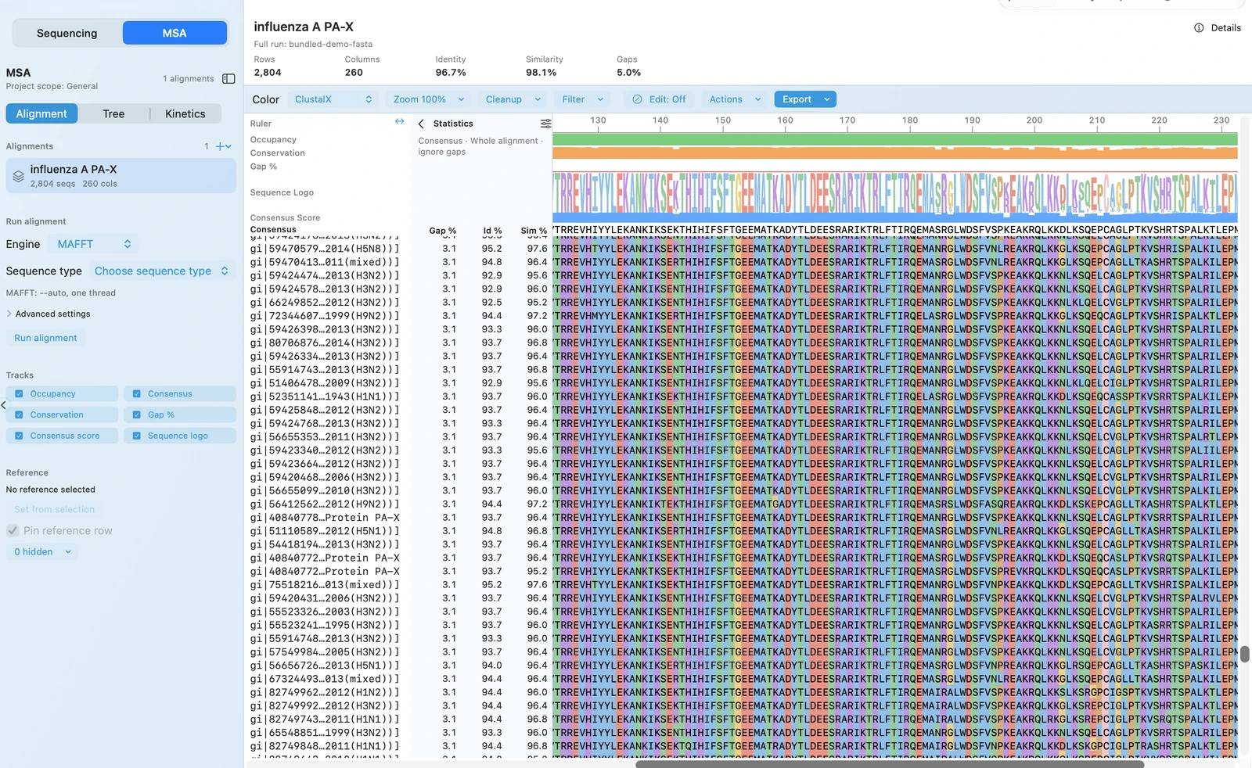Viewport: 1252px width, 768px height.
Task: Uncheck the Occupancy track checkbox
Action: click(x=19, y=394)
